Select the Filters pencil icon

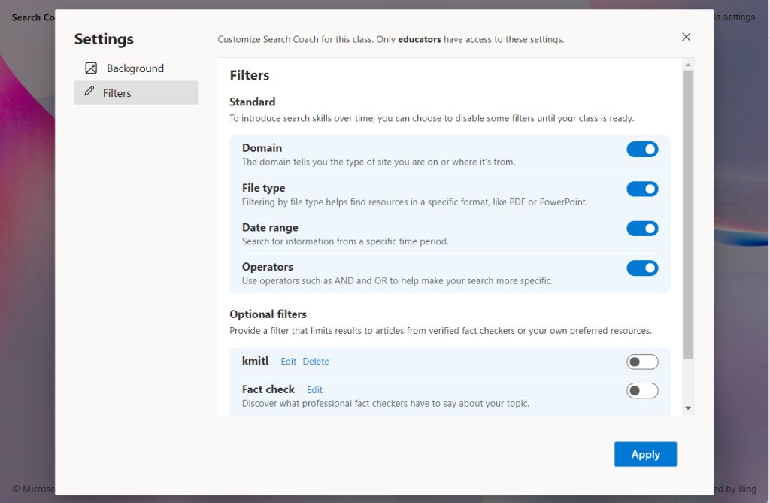[90, 92]
